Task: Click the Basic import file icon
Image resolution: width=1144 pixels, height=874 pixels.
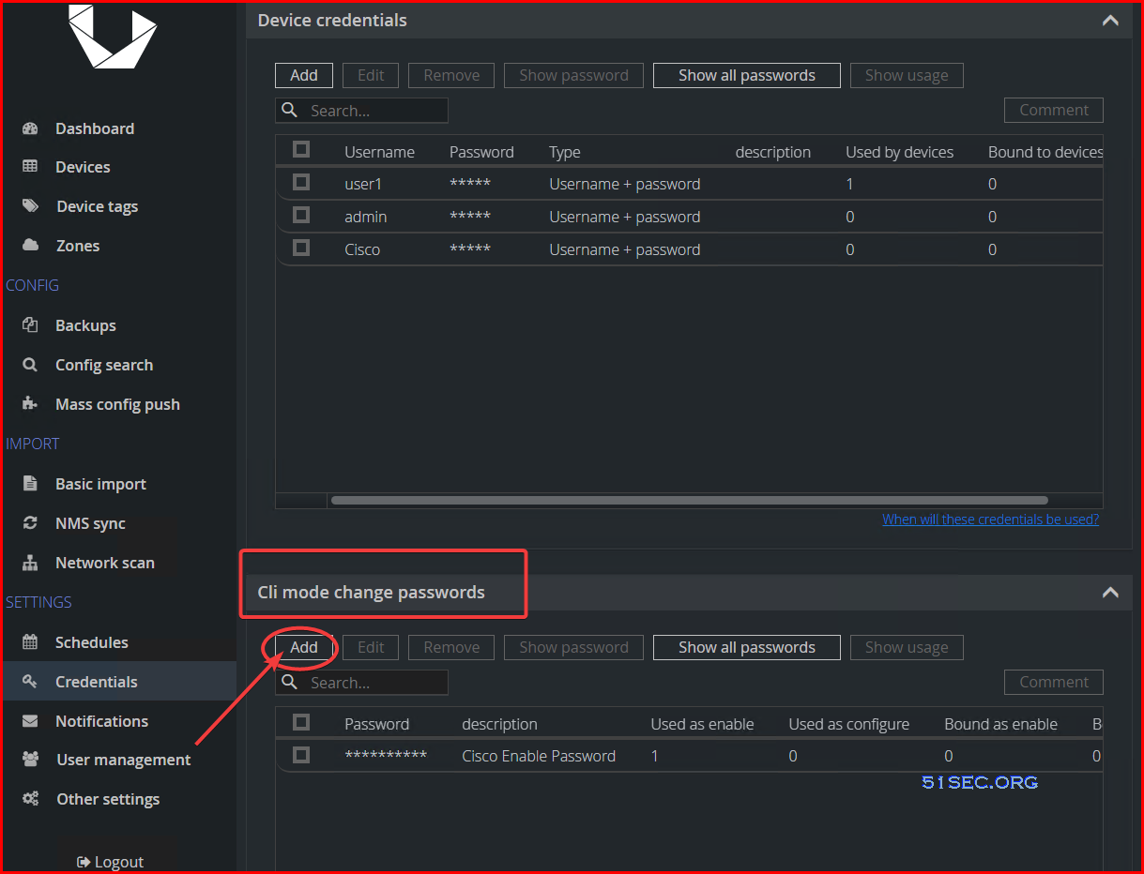Action: [x=30, y=484]
